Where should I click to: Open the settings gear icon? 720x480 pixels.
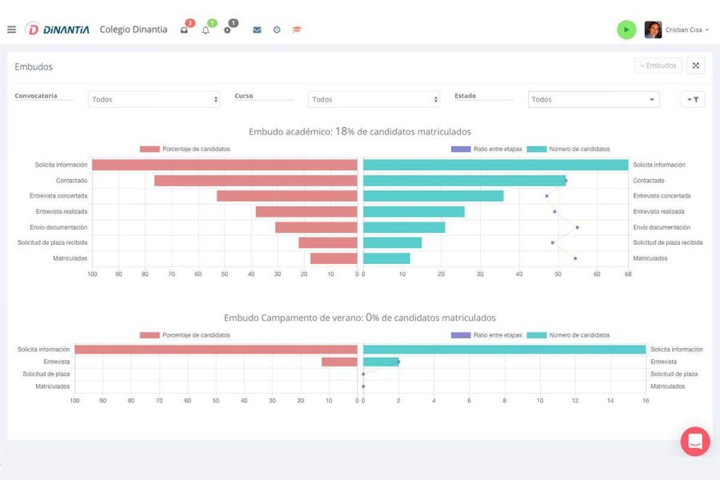pos(227,30)
